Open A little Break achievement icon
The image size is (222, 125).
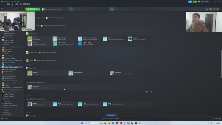point(55,43)
